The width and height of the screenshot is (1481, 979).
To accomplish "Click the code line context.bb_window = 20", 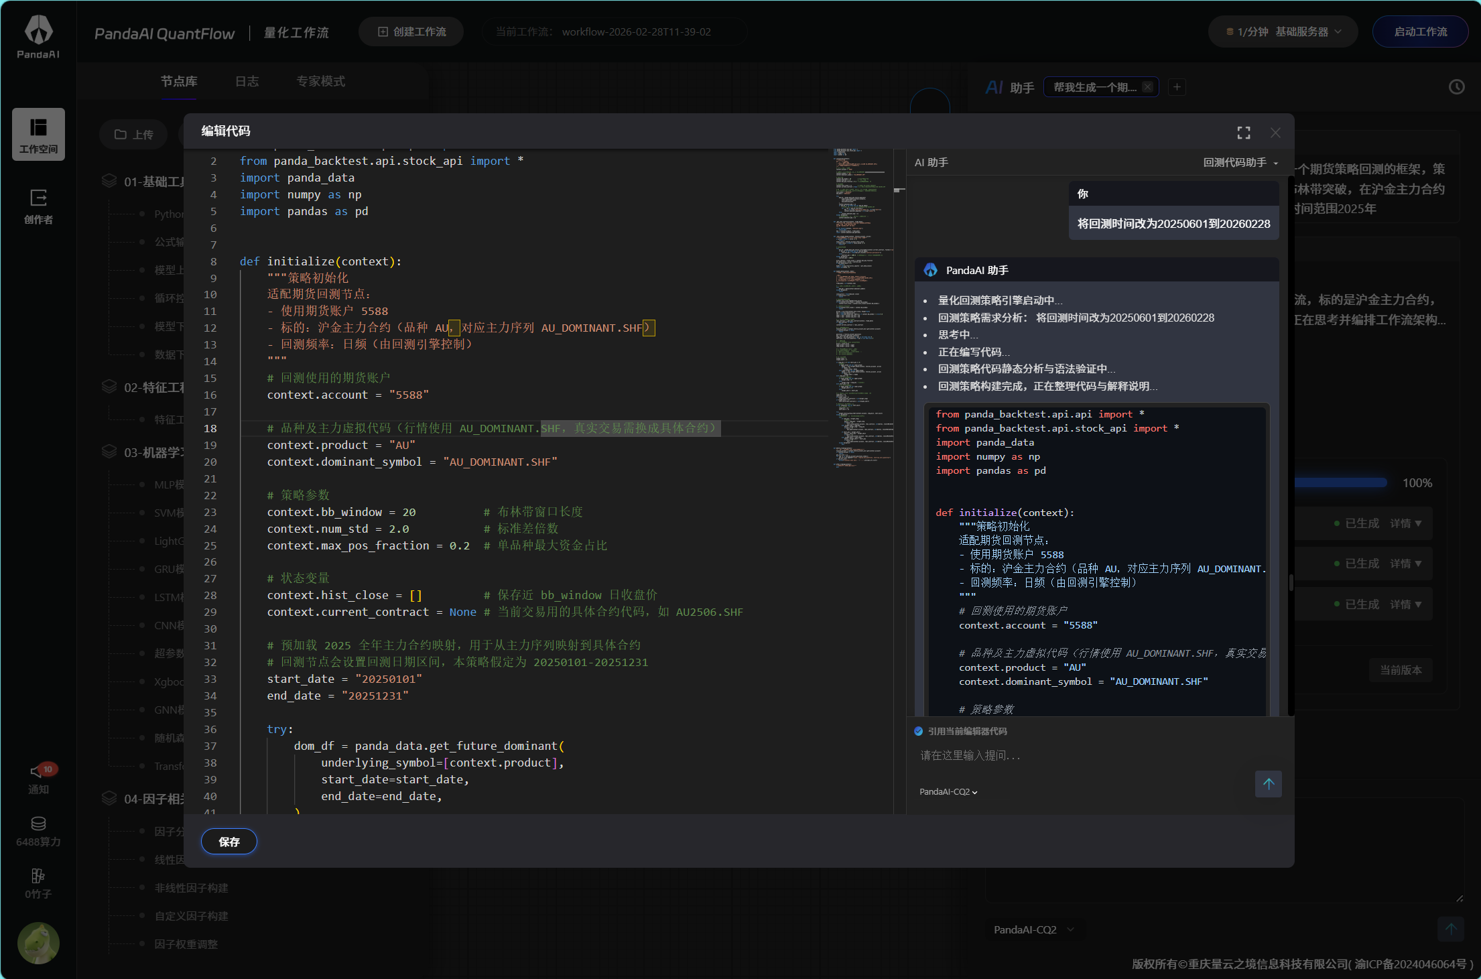I will click(x=341, y=512).
